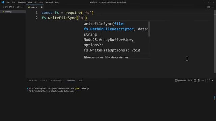Viewport: 216px width, 121px height.
Task: Create a new file in explorer
Action: tap(6, 7)
